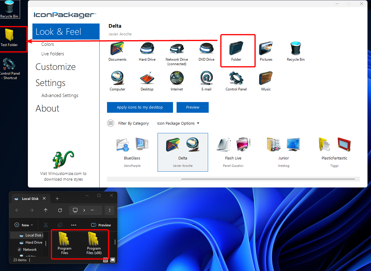Select Network in the Explorer sidebar
This screenshot has height=271, width=371.
point(30,250)
